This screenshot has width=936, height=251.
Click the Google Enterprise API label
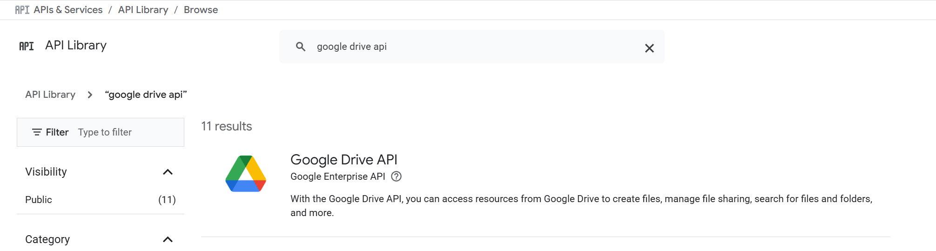[338, 176]
